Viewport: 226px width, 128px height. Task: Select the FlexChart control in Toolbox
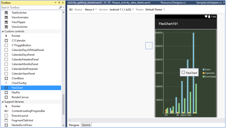point(17,88)
